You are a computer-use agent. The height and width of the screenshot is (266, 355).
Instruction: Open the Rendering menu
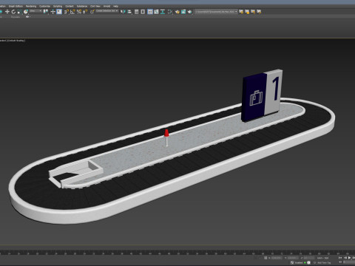[x=31, y=6]
